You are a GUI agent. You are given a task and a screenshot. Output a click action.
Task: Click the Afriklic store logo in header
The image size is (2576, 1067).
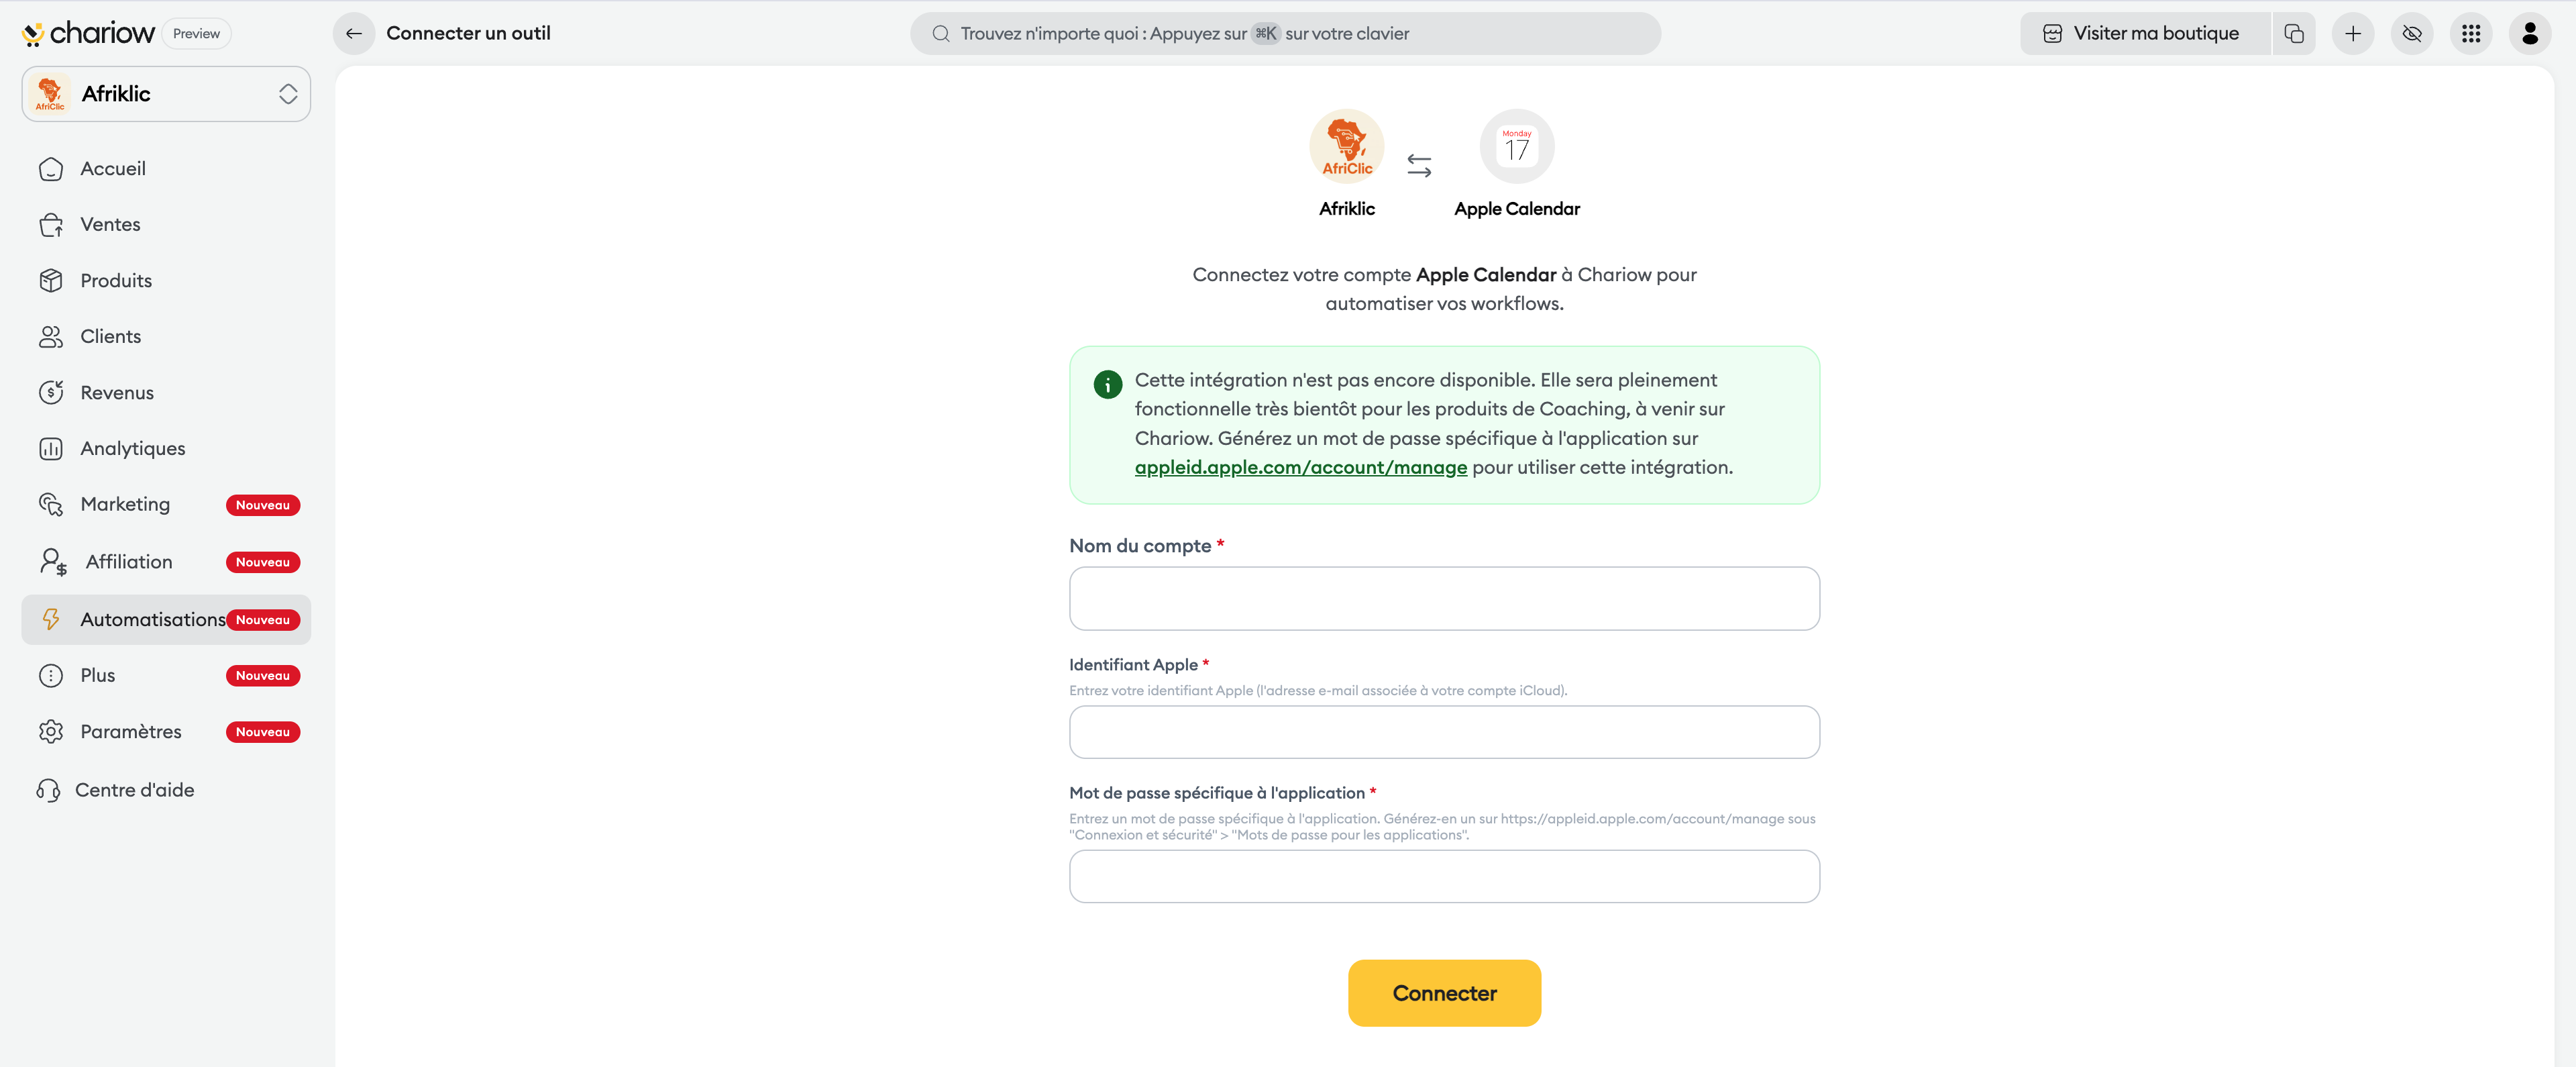click(1346, 147)
